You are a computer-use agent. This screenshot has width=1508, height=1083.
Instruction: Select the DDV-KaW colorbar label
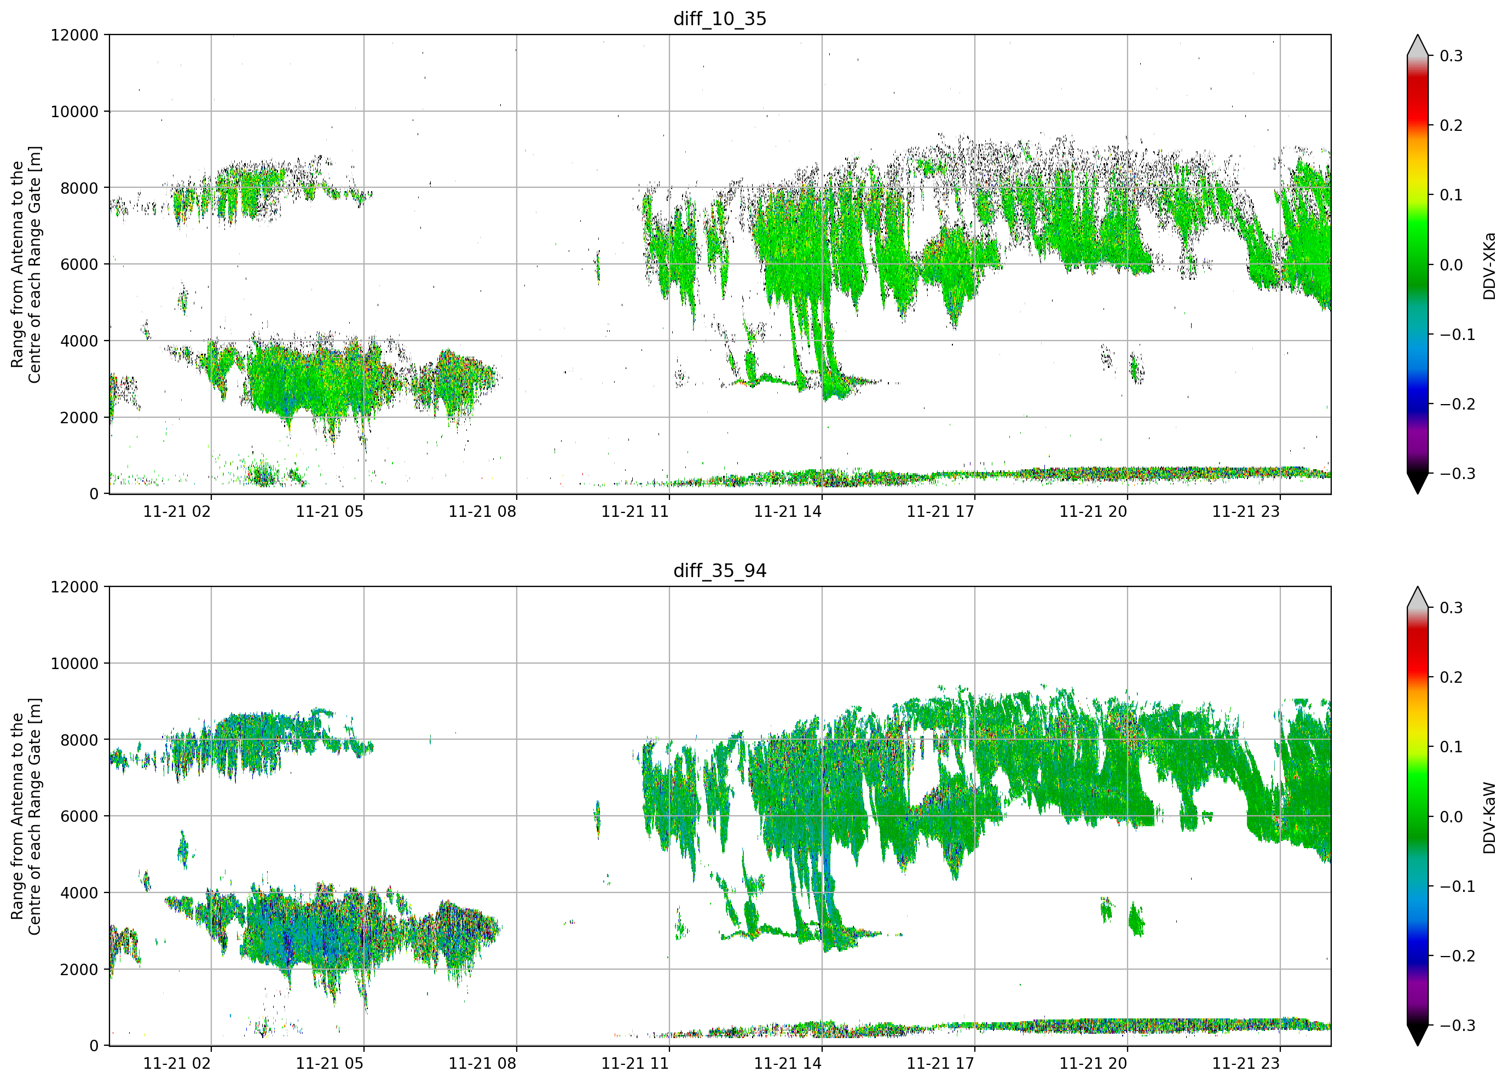[1489, 817]
